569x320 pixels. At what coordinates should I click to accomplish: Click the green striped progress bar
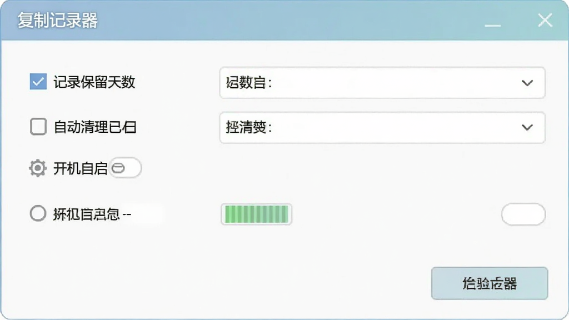click(257, 214)
